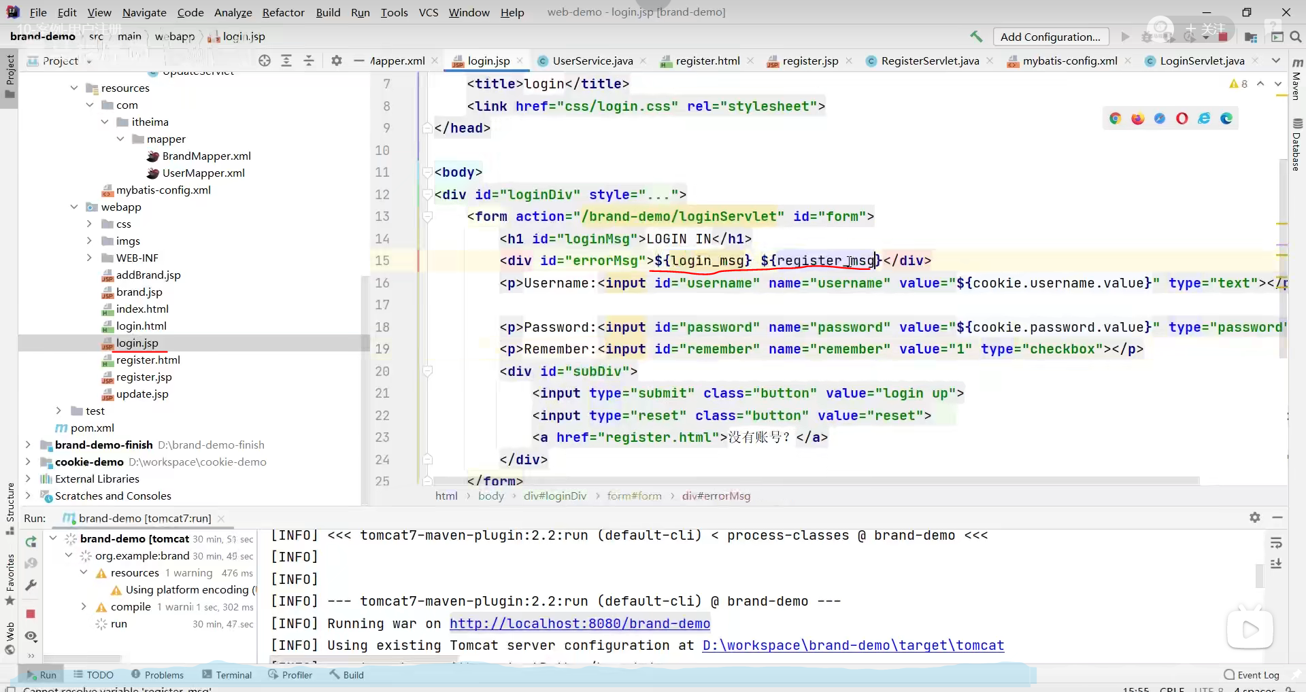
Task: Fold the body tag in gutter
Action: tap(427, 173)
